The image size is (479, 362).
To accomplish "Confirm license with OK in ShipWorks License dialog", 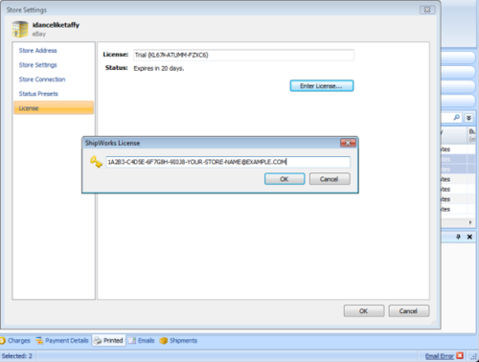I will [285, 179].
